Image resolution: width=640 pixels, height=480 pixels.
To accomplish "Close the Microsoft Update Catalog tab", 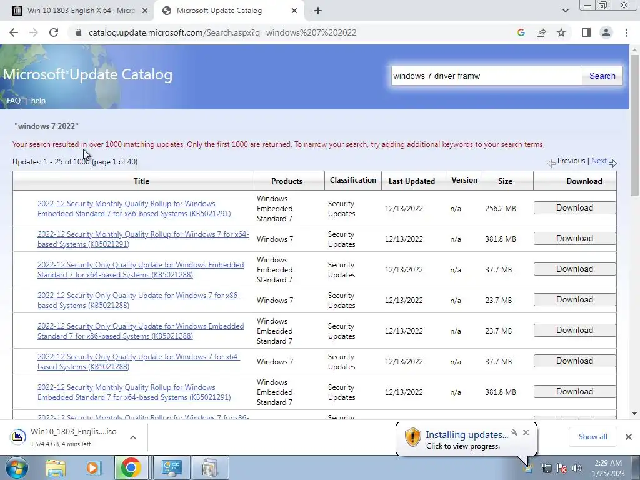I will pos(294,11).
